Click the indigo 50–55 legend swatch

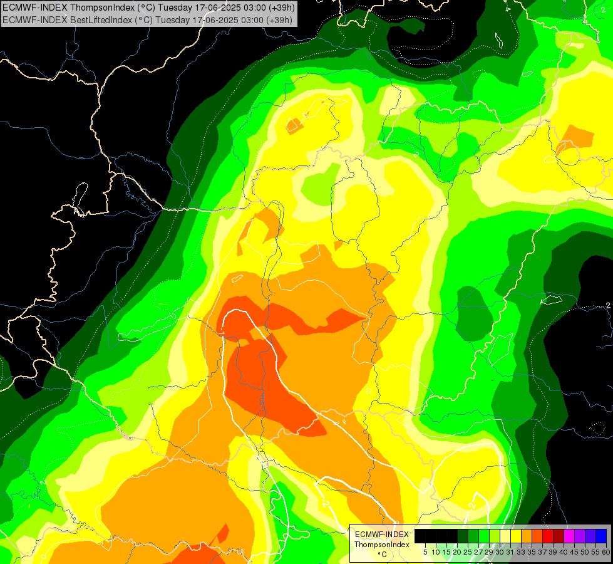pyautogui.click(x=590, y=536)
